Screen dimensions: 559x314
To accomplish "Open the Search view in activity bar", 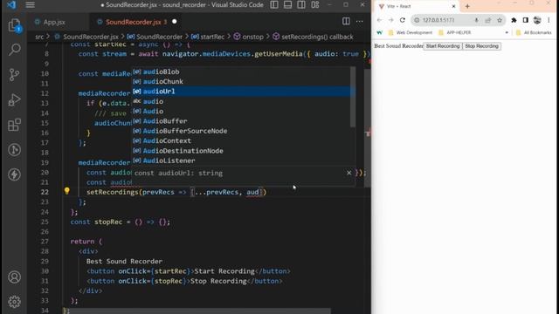I will click(14, 50).
